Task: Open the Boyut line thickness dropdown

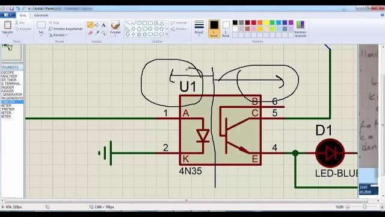Action: (199, 28)
